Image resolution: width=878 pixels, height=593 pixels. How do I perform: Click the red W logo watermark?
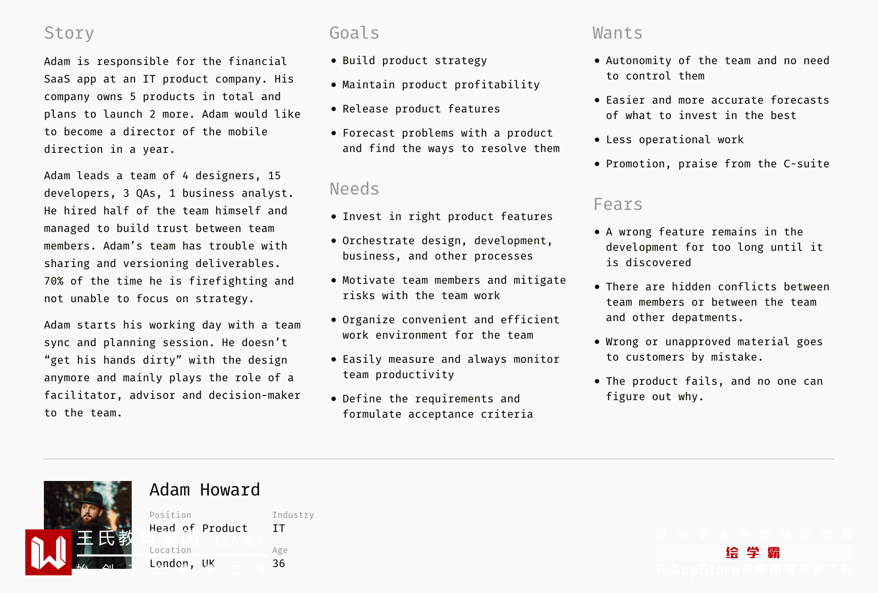(x=48, y=552)
